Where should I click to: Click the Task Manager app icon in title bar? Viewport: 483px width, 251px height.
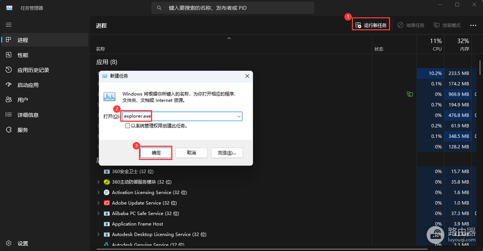pyautogui.click(x=9, y=8)
